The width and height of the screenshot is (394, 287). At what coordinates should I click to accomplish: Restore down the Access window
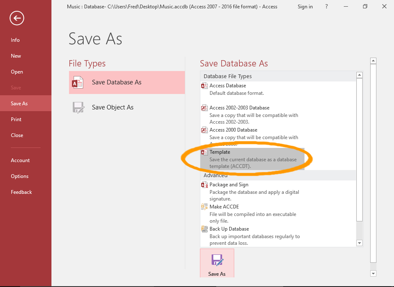365,7
